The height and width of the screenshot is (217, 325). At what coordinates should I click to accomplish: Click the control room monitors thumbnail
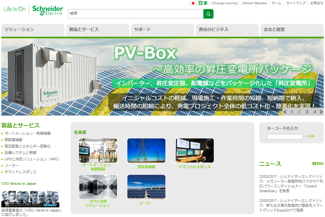(x=195, y=150)
